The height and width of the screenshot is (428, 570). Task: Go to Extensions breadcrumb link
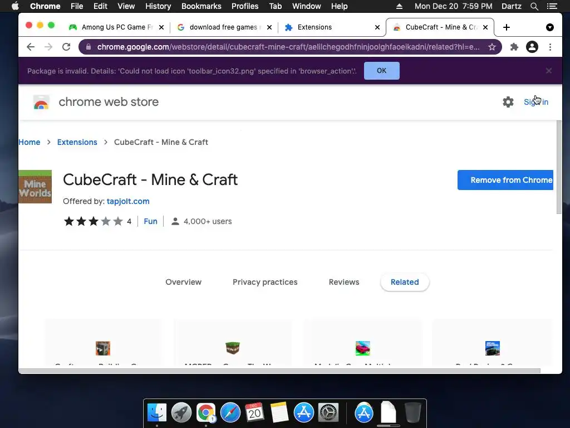(77, 142)
